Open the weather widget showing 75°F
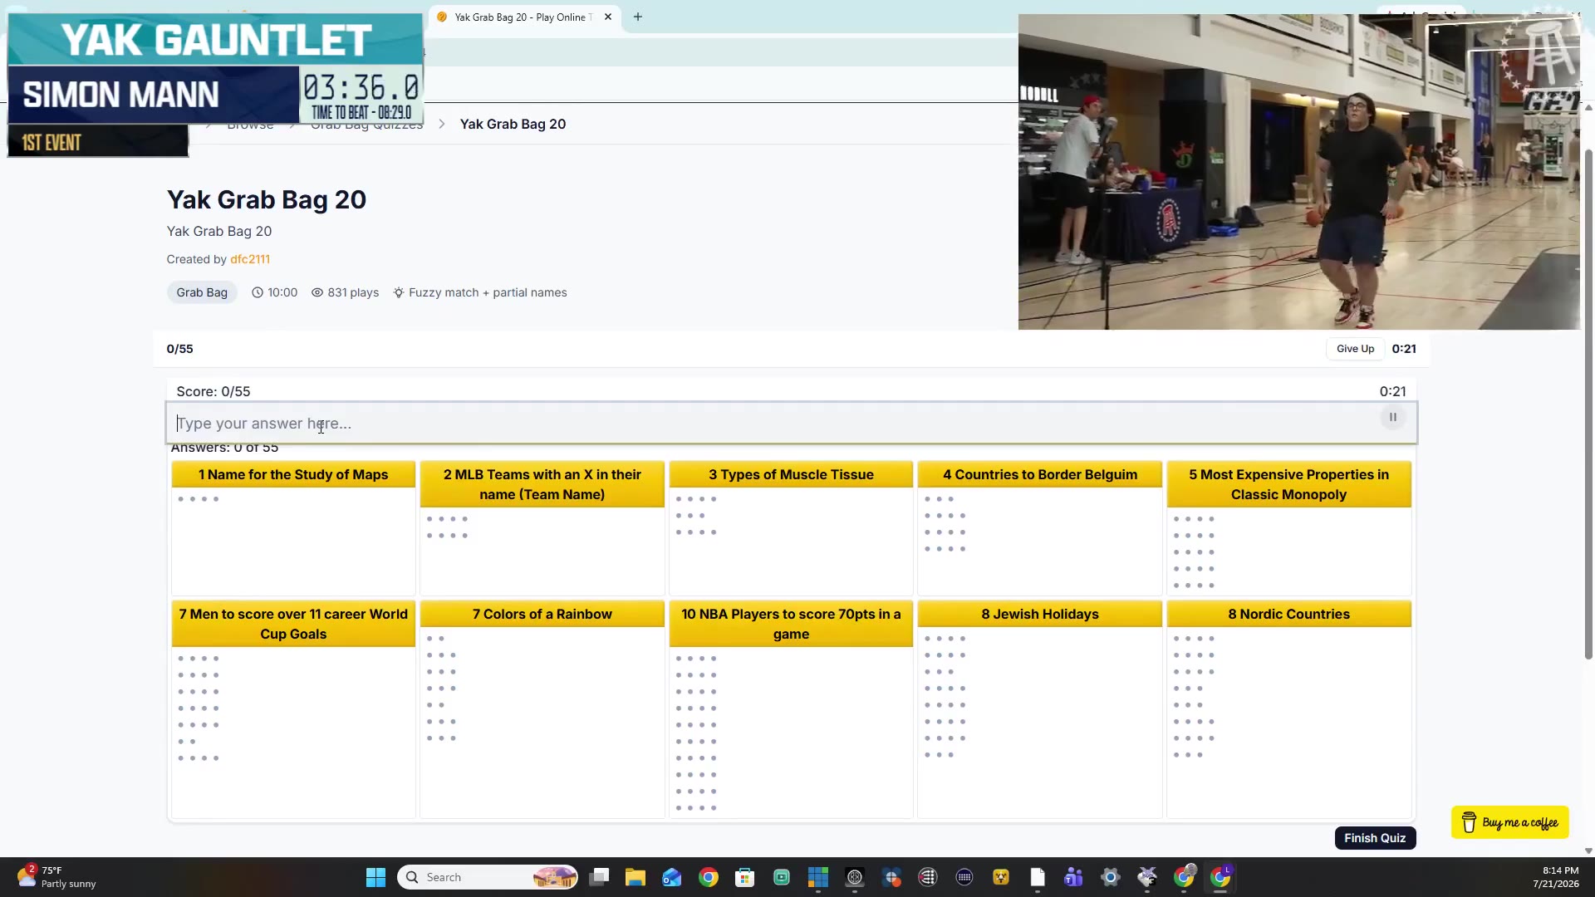 pos(56,877)
